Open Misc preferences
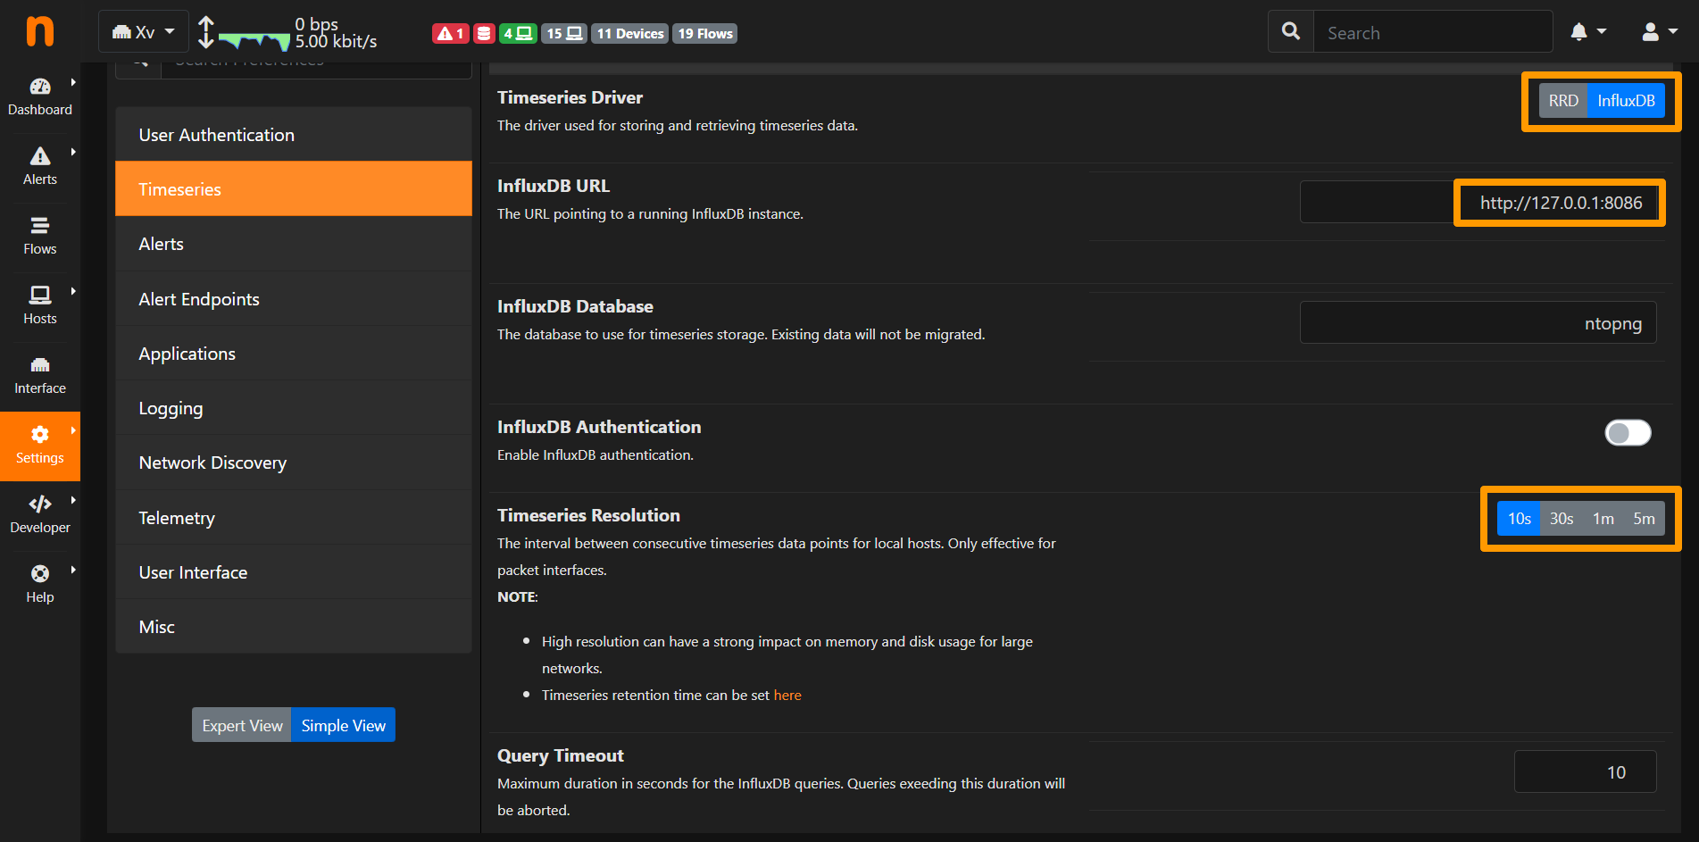 [x=294, y=627]
